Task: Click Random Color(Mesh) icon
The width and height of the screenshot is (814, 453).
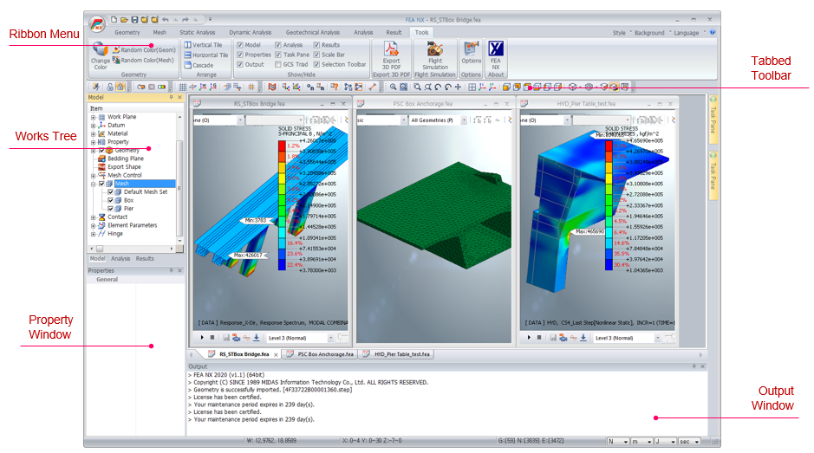Action: pyautogui.click(x=115, y=61)
